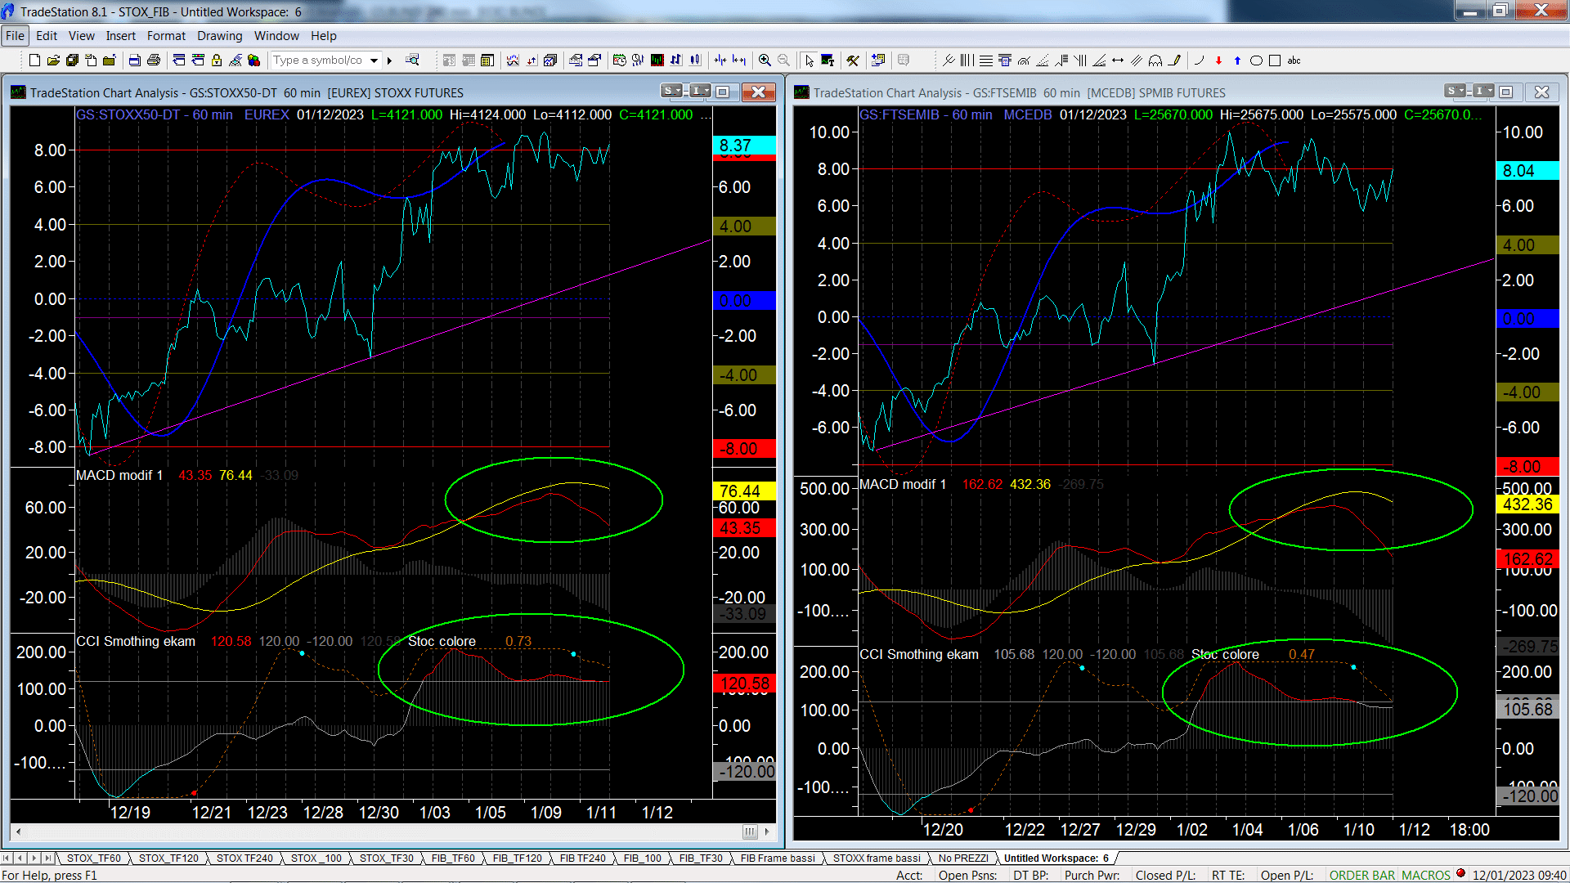Image resolution: width=1570 pixels, height=883 pixels.
Task: Click the cyan 8.37 price label on STOXX axis
Action: click(744, 146)
